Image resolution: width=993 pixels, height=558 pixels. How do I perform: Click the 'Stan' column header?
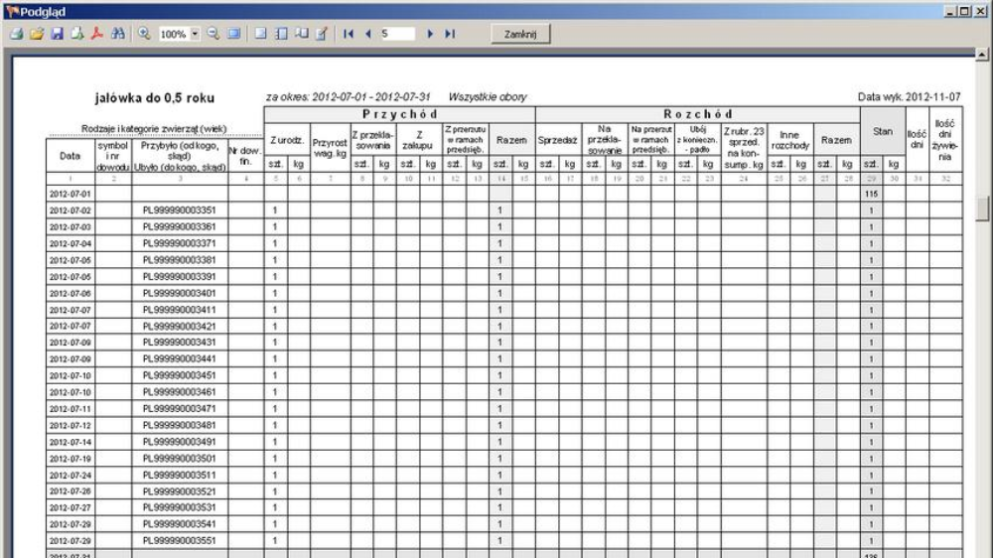coord(882,131)
